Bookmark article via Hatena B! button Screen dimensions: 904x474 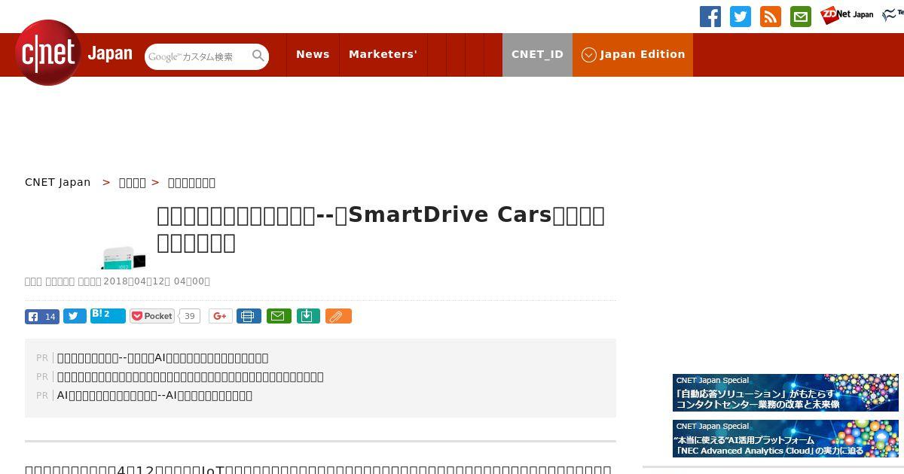point(108,316)
